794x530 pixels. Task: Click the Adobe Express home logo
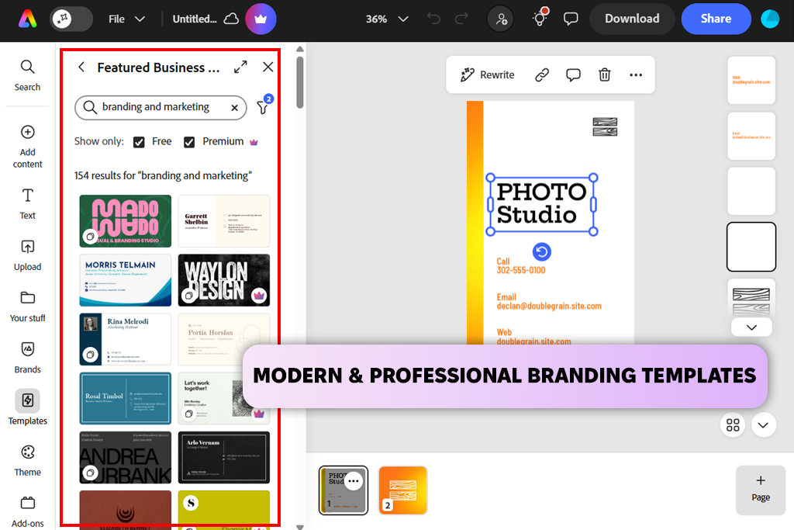click(x=27, y=19)
